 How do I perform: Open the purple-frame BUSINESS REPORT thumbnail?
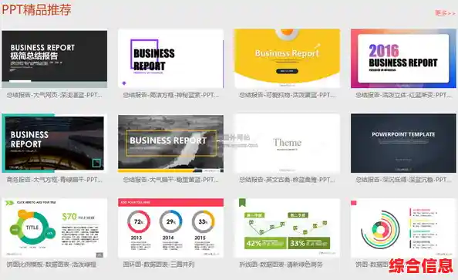(x=171, y=59)
